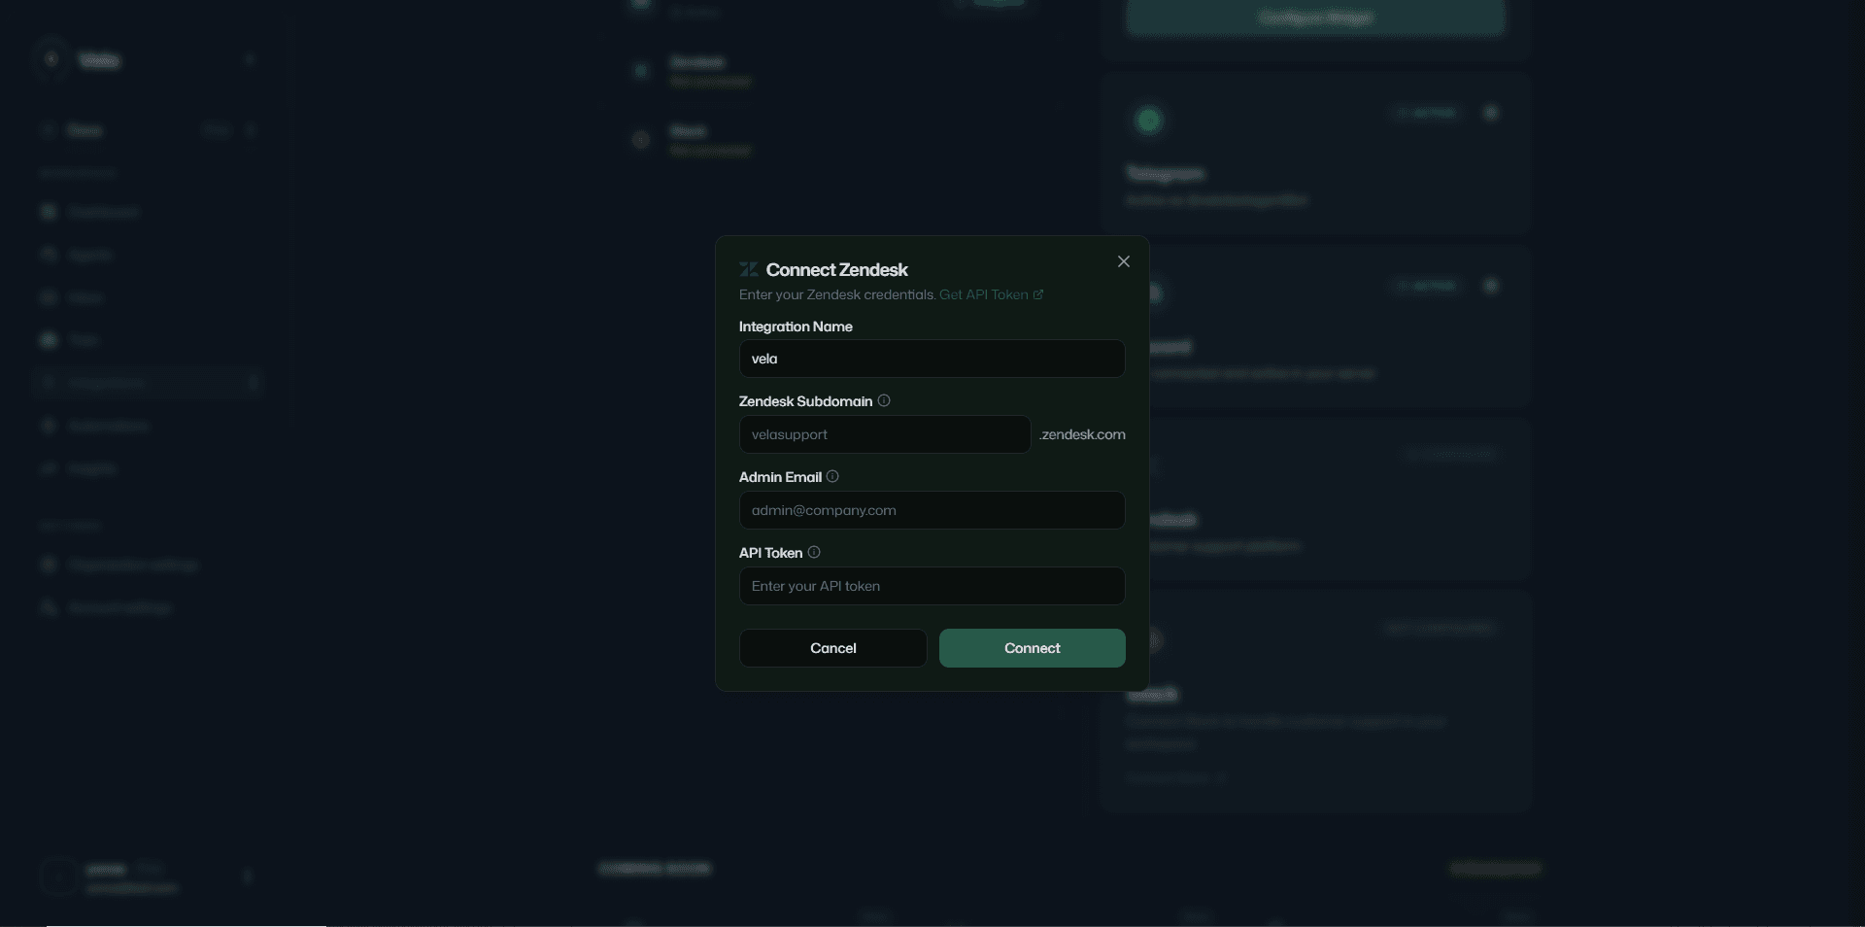Click the Connect Zendesk dialog title
Viewport: 1865px width, 927px height.
tap(836, 269)
